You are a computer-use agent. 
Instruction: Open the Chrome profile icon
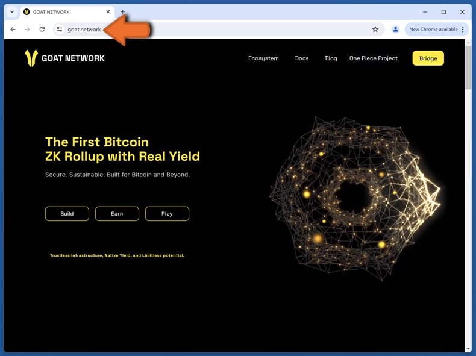395,29
